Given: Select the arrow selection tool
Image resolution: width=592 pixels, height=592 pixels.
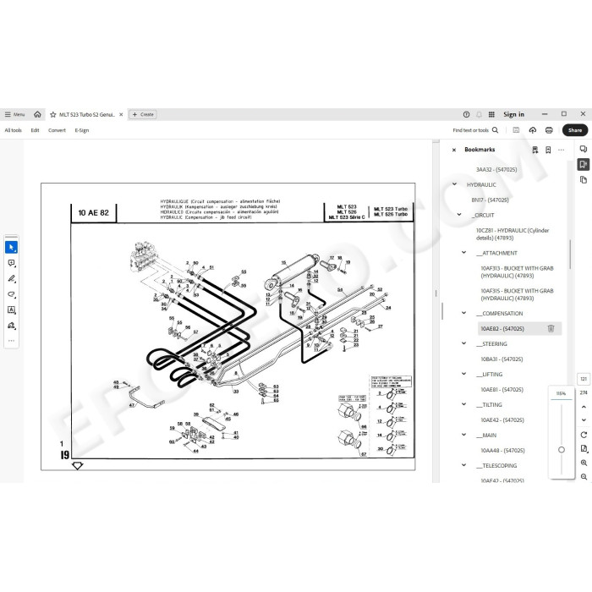Looking at the screenshot, I should coord(11,247).
